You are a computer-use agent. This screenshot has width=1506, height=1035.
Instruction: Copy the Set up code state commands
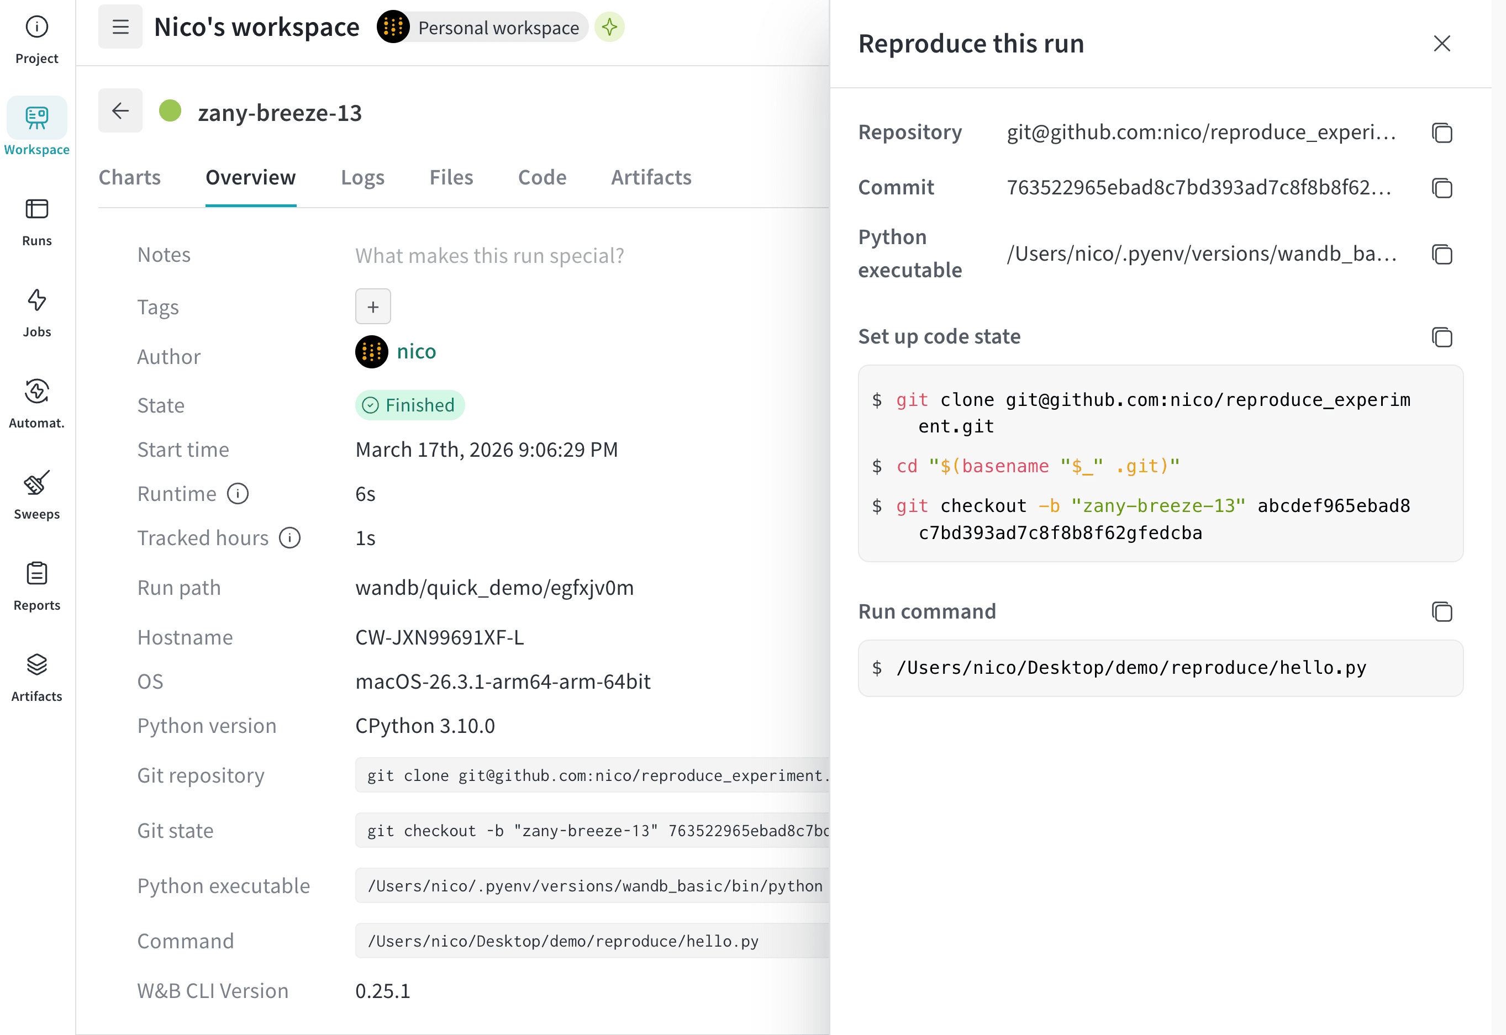pos(1442,337)
